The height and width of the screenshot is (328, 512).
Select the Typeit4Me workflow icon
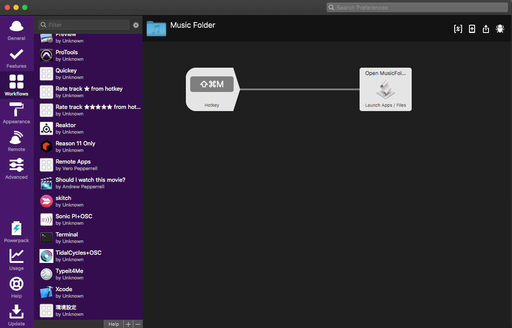pyautogui.click(x=46, y=274)
